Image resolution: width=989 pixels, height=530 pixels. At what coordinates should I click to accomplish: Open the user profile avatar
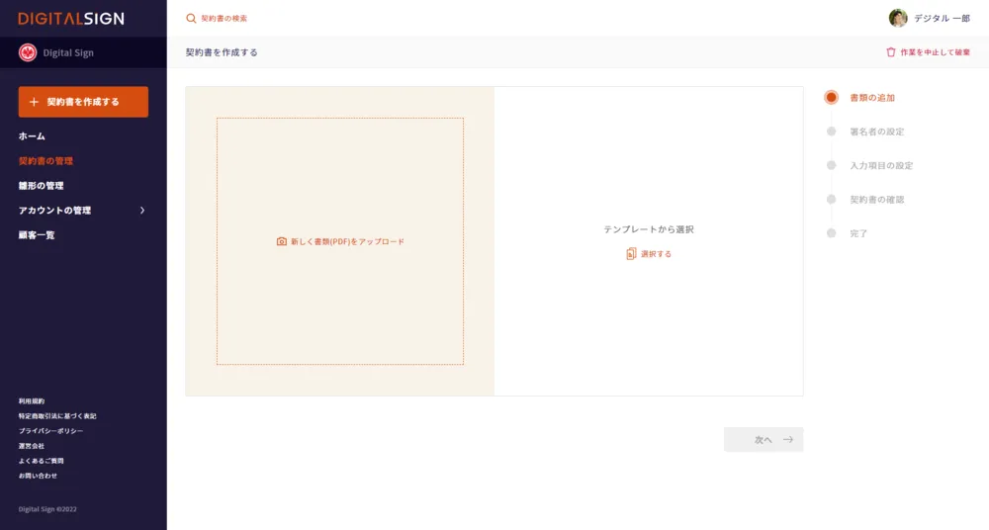tap(898, 18)
